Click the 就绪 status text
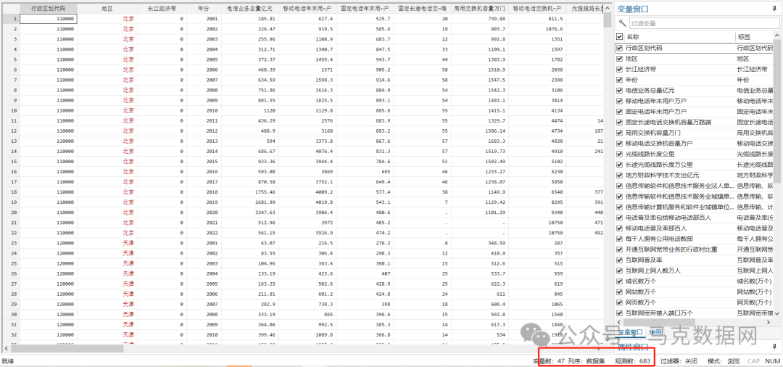Viewport: 783px width, 367px height. 7,360
